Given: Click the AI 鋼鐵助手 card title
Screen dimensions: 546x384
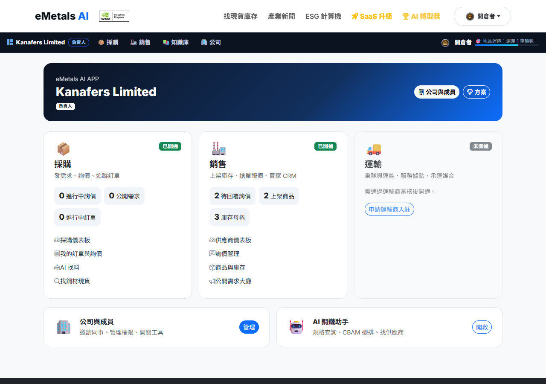Looking at the screenshot, I should pyautogui.click(x=331, y=322).
